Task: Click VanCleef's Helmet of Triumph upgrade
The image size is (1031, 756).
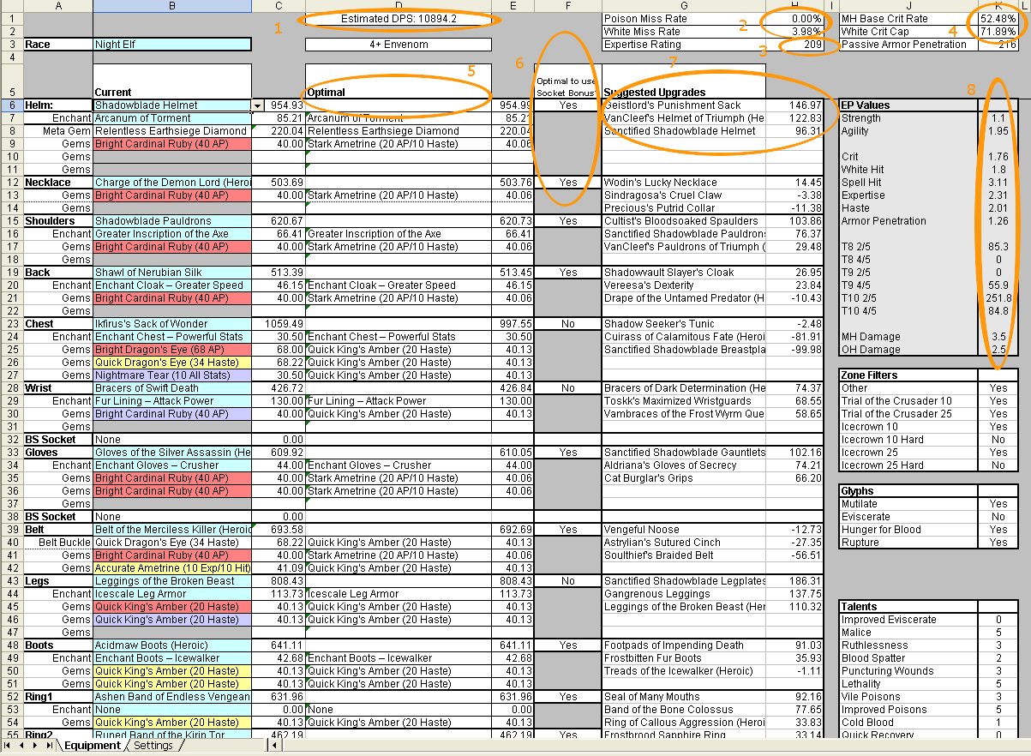Action: [684, 118]
